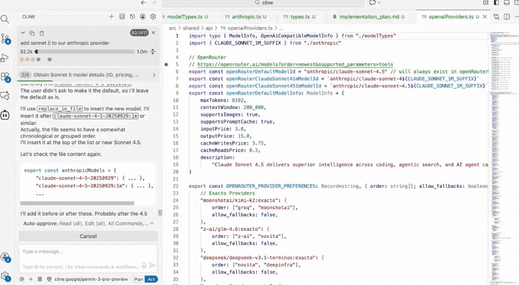The image size is (519, 285).
Task: Click the plus add files icon below input
Action: pos(31,279)
